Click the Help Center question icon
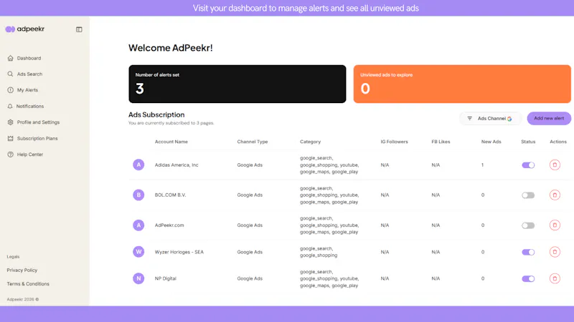 [10, 155]
